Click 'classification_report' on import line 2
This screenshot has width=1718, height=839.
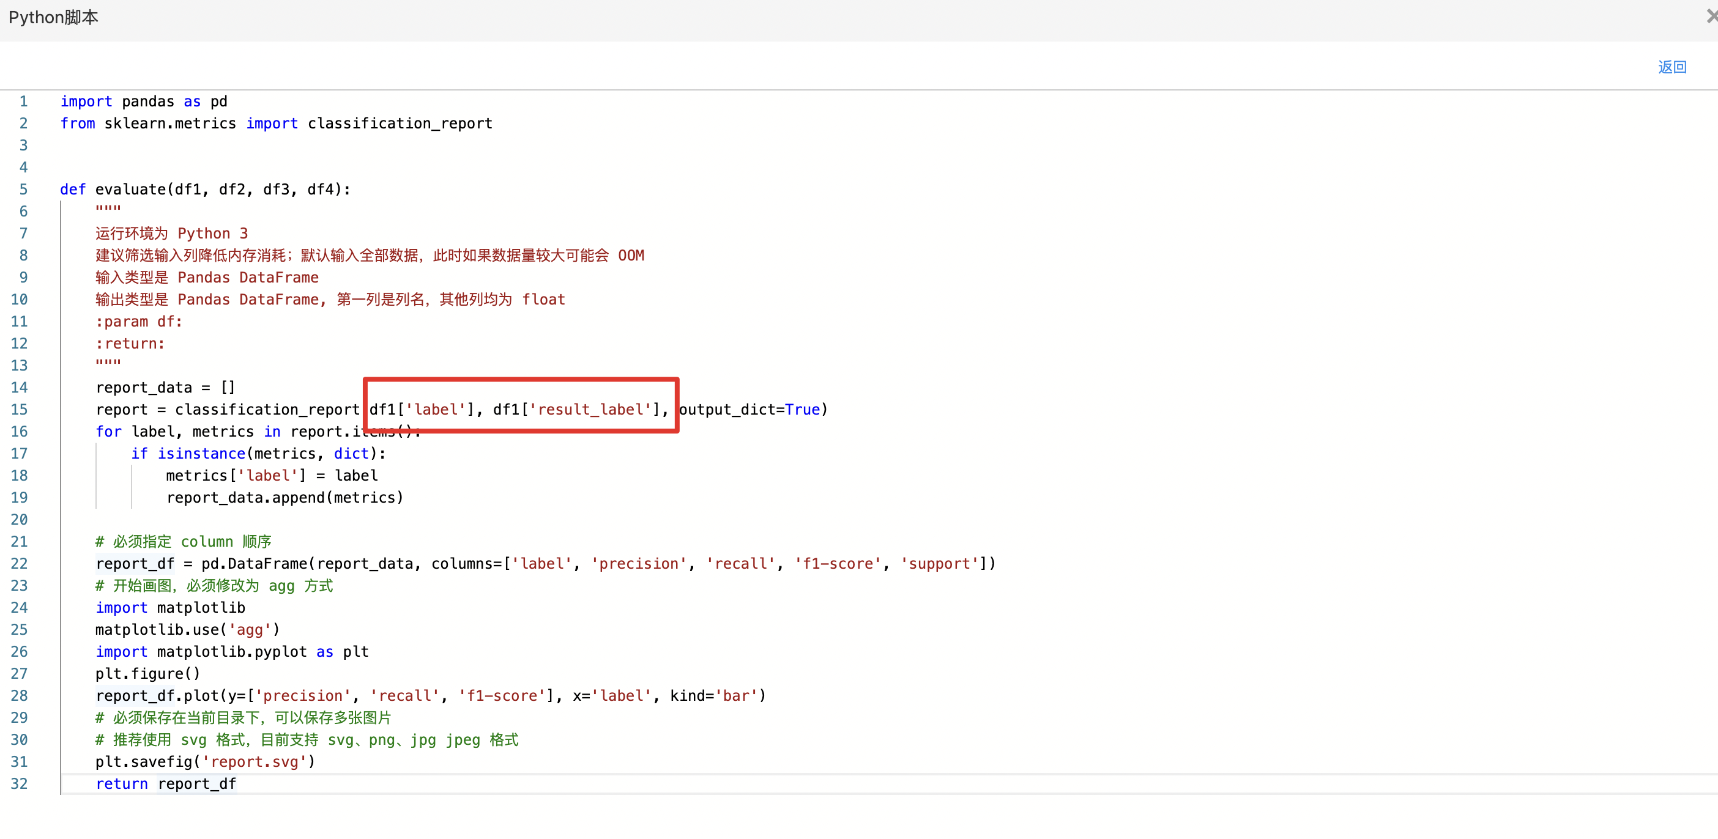[400, 124]
